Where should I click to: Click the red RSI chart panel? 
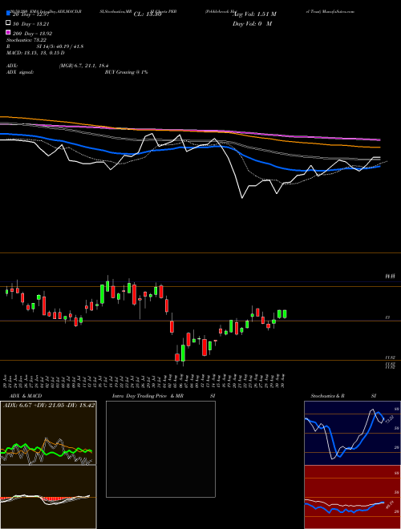click(x=352, y=497)
